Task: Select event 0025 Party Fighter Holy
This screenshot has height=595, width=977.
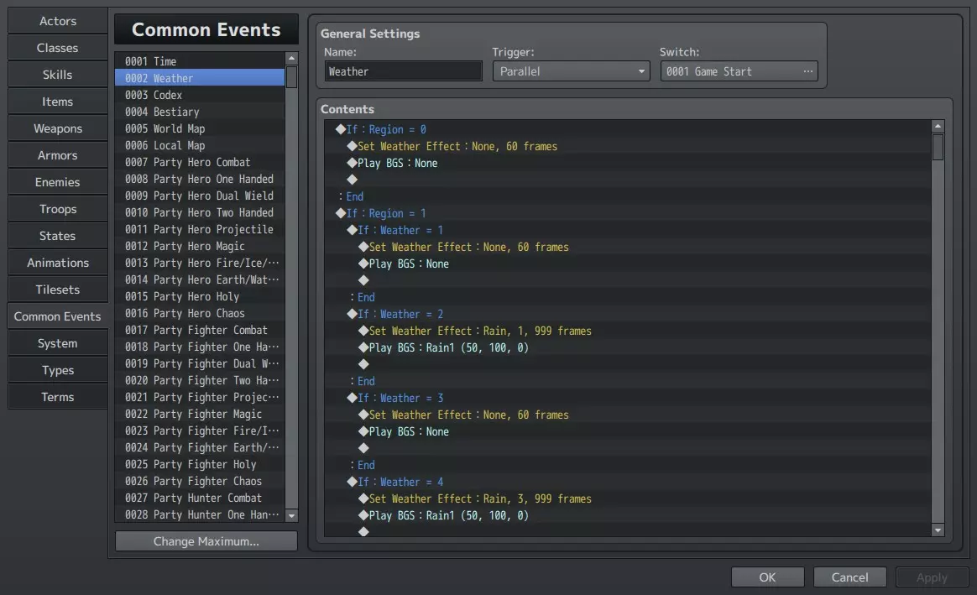Action: tap(200, 464)
